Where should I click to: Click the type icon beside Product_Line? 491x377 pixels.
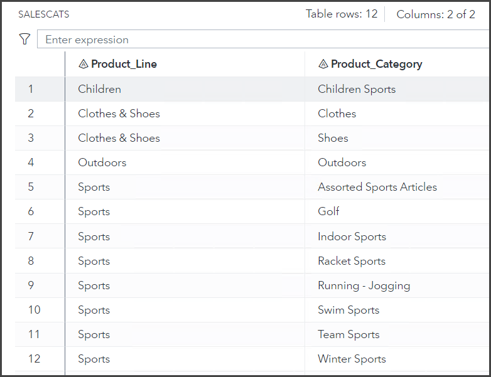84,64
